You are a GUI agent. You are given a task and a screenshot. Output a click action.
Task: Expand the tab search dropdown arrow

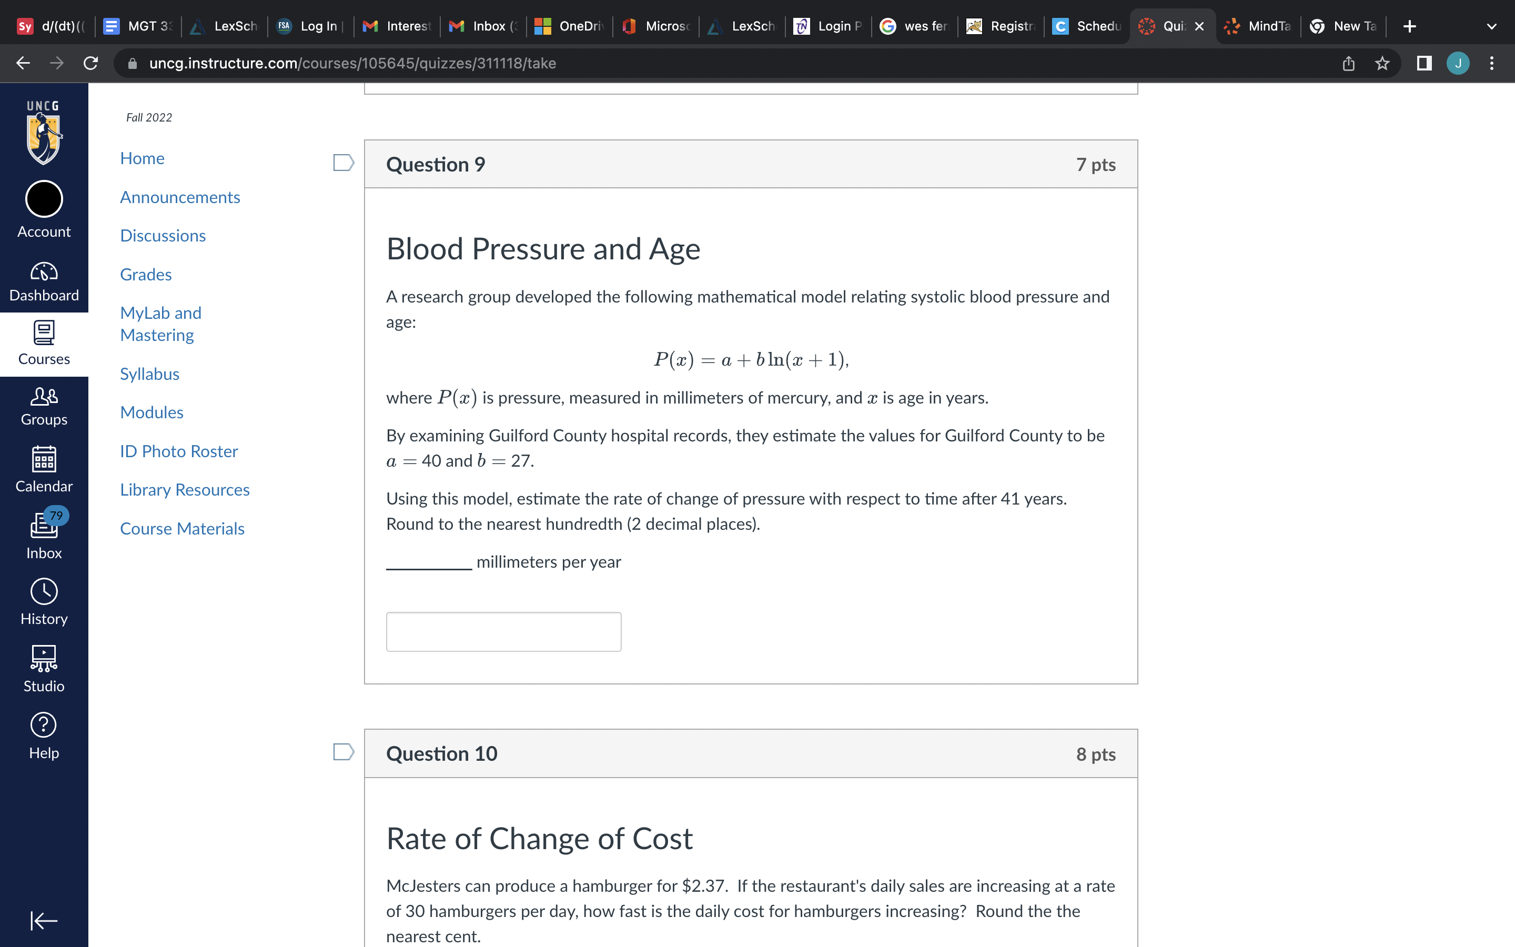pyautogui.click(x=1491, y=26)
